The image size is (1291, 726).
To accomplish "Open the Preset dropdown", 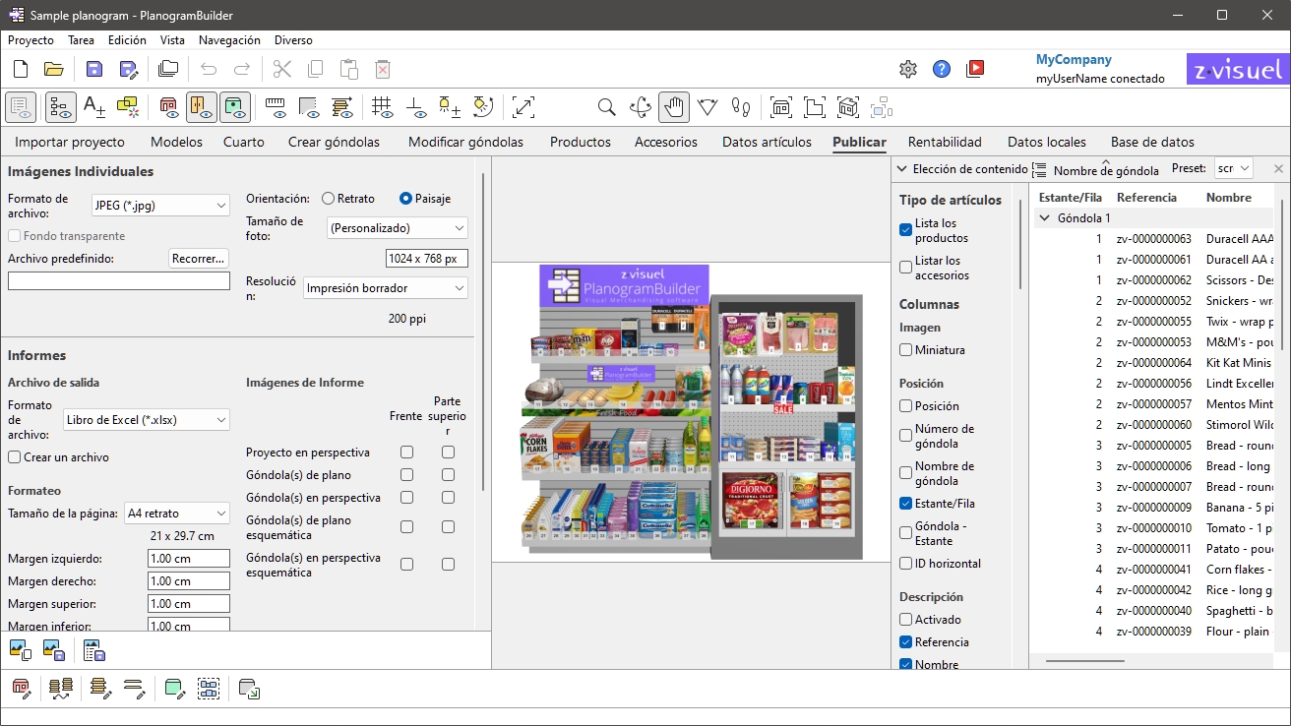I will click(1234, 168).
